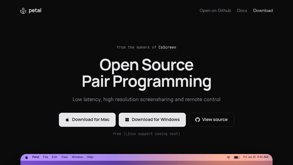Open the Help menu
This screenshot has width=293, height=165.
click(90, 157)
